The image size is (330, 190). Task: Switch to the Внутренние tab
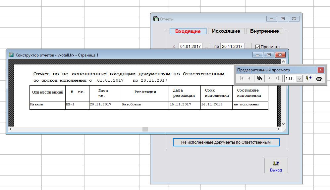(x=264, y=31)
